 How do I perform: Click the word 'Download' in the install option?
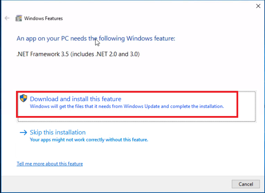pos(44,99)
